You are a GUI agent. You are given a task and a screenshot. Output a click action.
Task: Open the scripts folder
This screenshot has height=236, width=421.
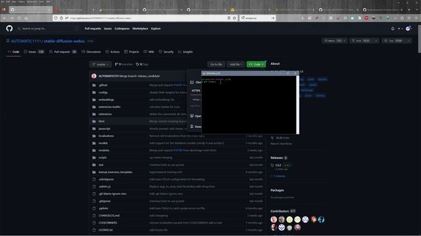click(x=103, y=157)
